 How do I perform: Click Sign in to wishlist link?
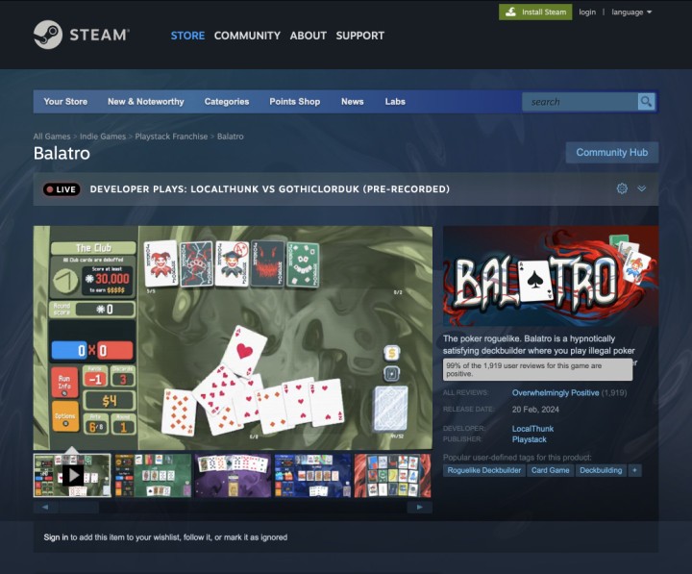point(56,537)
